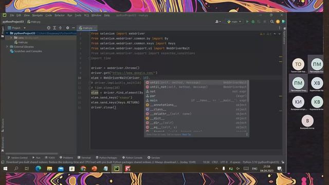The height and width of the screenshot is (185, 329).
Task: Select main.py in project tree
Action: click(21, 42)
